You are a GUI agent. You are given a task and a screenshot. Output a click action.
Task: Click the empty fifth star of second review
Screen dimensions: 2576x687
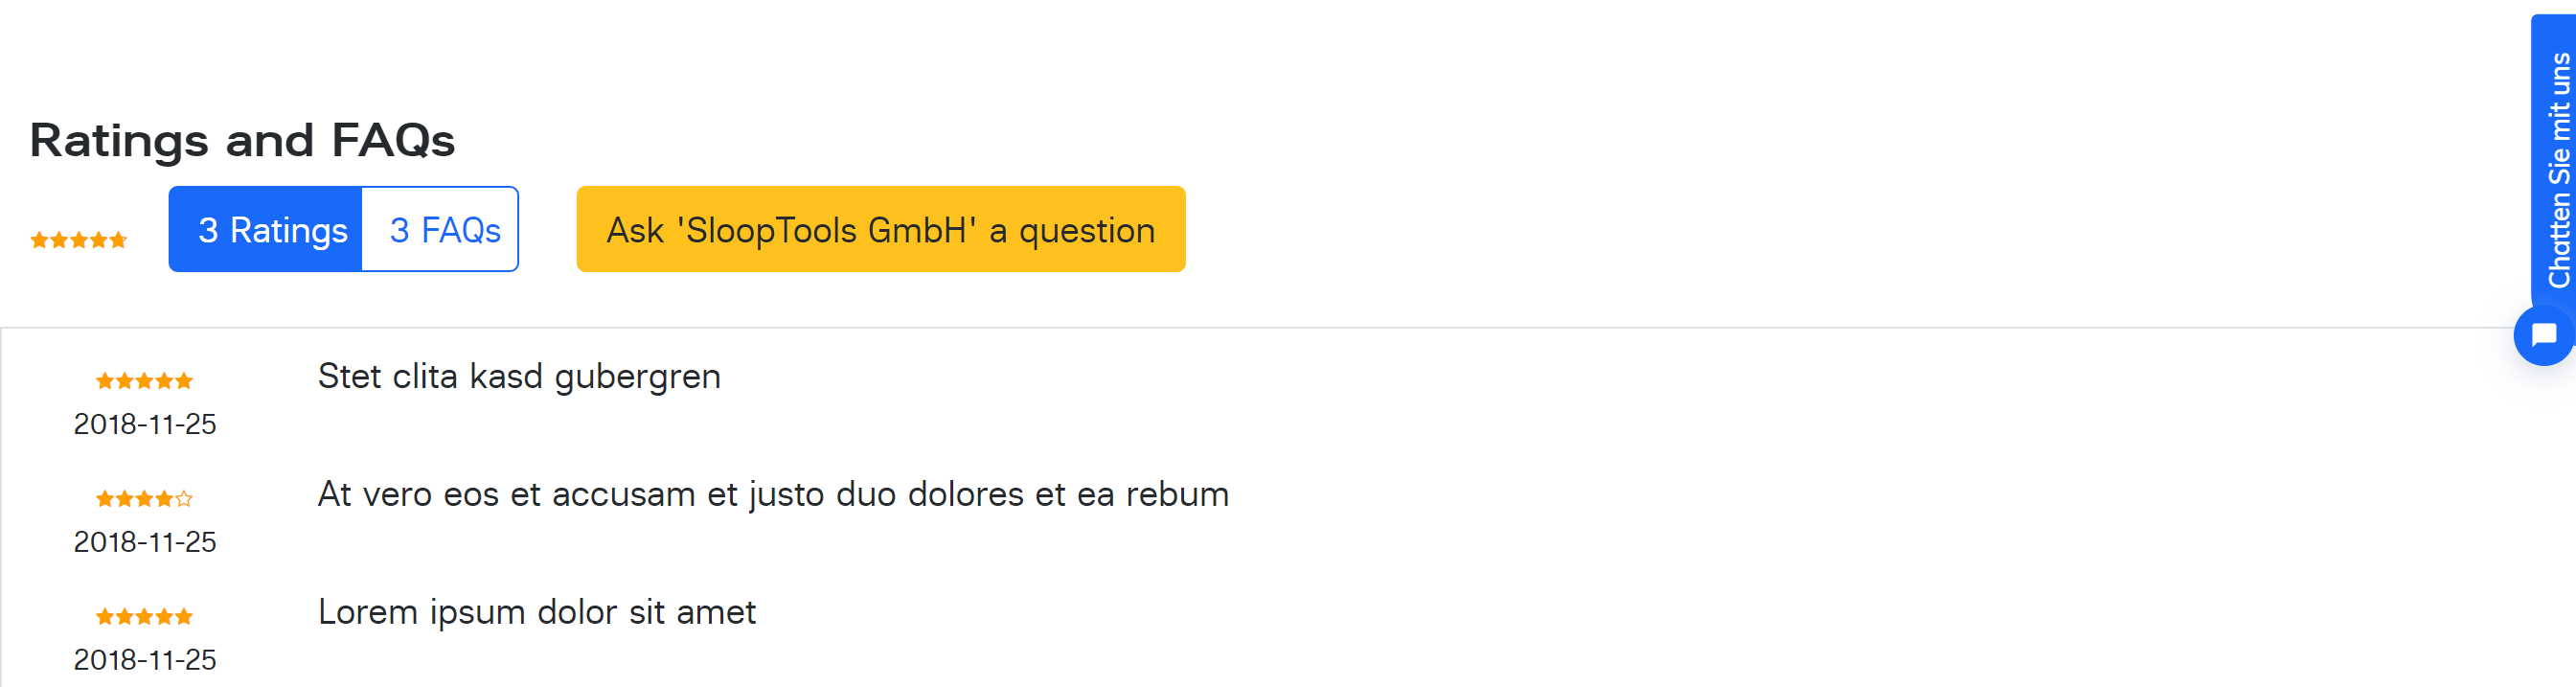coord(184,499)
